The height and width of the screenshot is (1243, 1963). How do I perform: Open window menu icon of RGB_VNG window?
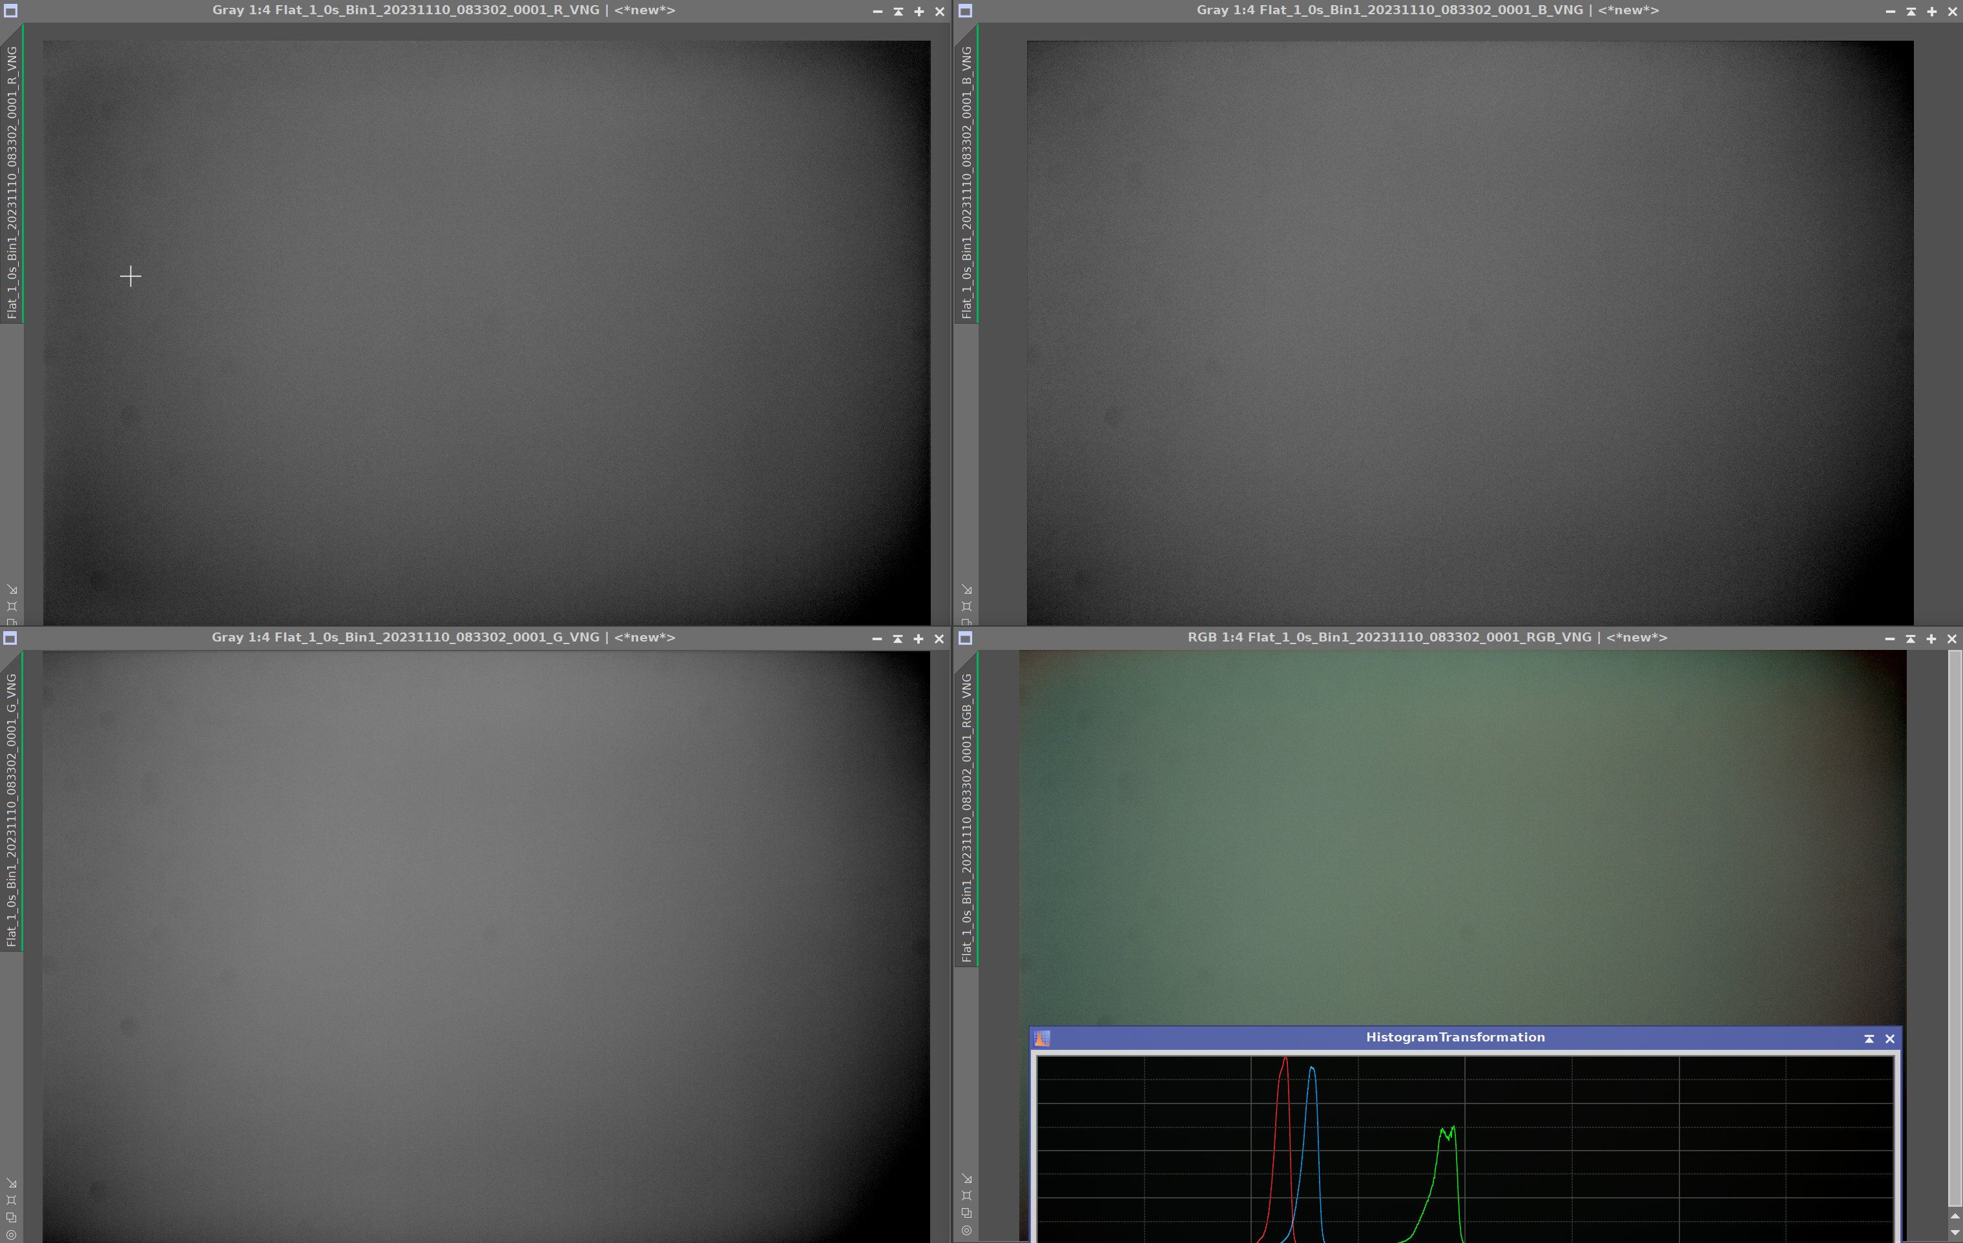[x=965, y=638]
